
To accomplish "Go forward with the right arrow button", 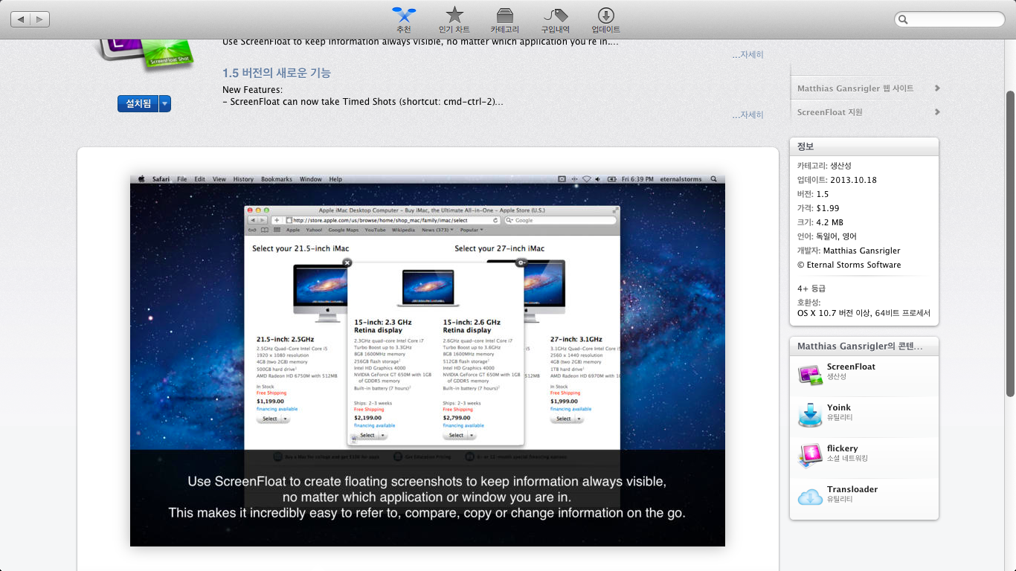I will point(40,19).
